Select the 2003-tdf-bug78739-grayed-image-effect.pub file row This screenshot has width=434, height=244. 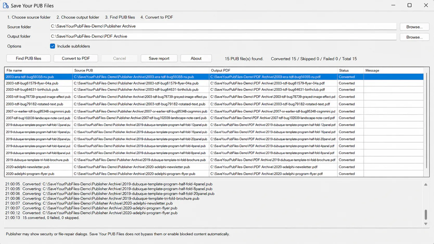(214, 97)
